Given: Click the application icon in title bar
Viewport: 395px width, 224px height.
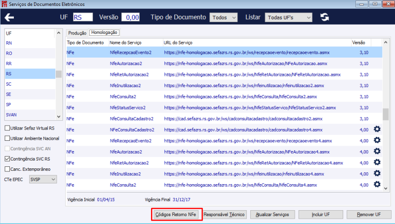Looking at the screenshot, I should [4, 4].
